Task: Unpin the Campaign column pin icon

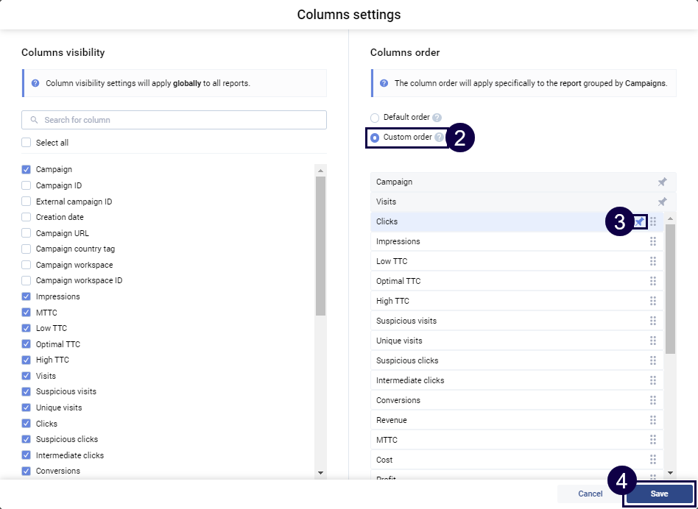Action: [x=662, y=182]
